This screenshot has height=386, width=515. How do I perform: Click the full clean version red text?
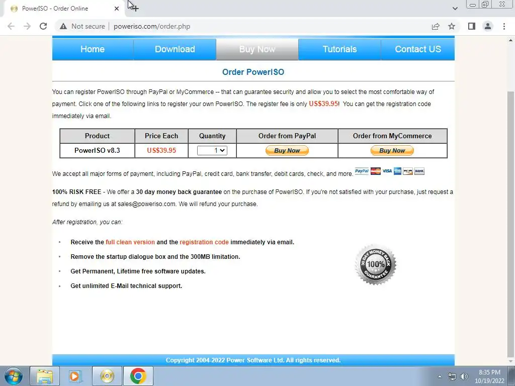[x=130, y=242]
